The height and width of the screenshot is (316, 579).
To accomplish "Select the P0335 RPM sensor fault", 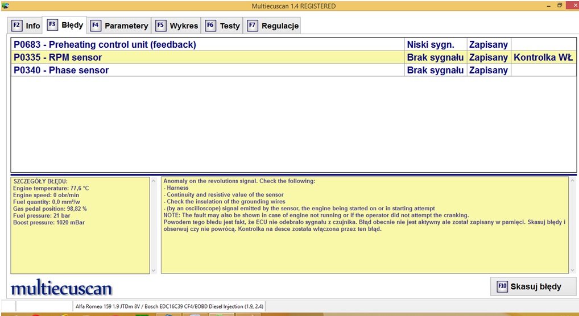I will 293,57.
